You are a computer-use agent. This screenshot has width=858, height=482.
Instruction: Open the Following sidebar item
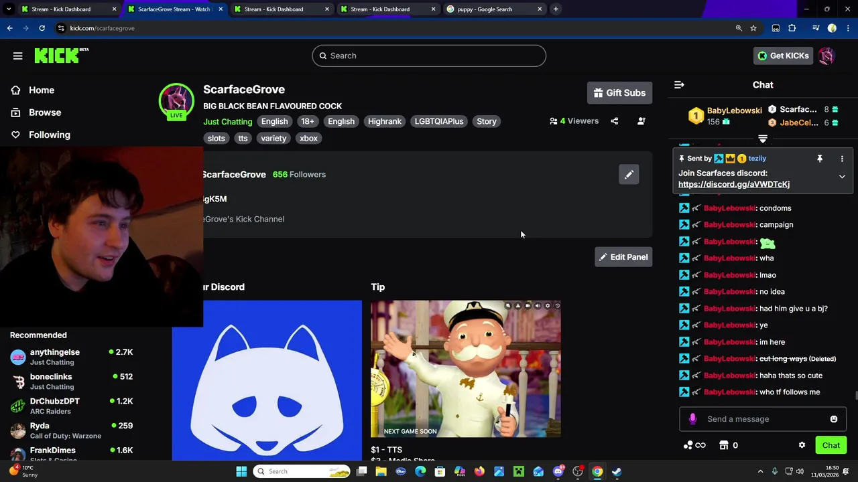click(49, 135)
